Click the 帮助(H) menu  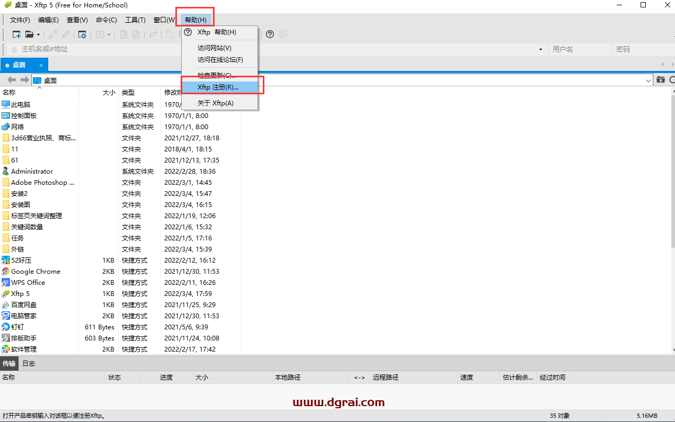coord(196,20)
